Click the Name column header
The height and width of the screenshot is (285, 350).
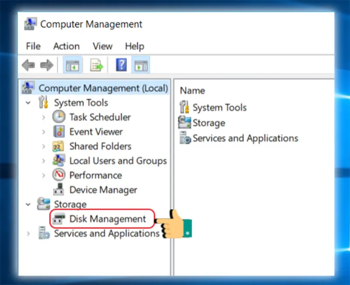[192, 91]
